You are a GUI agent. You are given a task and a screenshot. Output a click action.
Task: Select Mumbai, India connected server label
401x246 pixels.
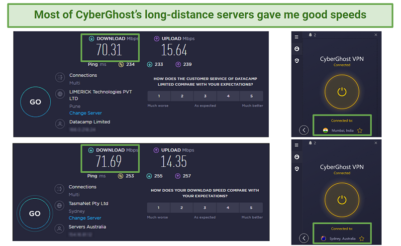[342, 130]
